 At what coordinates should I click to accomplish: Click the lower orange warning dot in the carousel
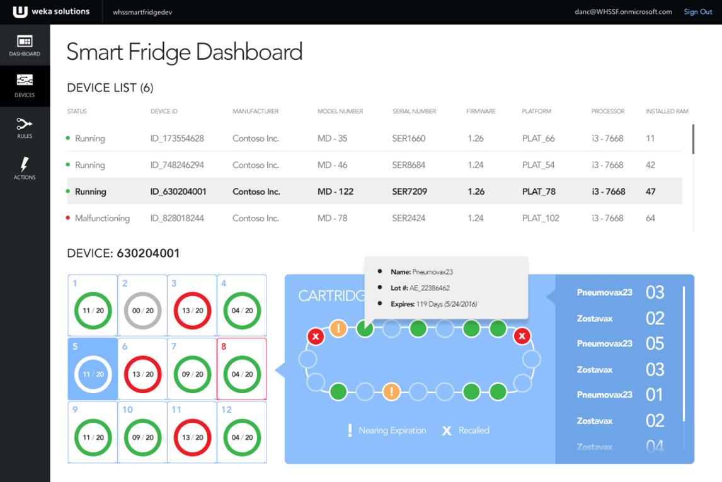tap(391, 391)
